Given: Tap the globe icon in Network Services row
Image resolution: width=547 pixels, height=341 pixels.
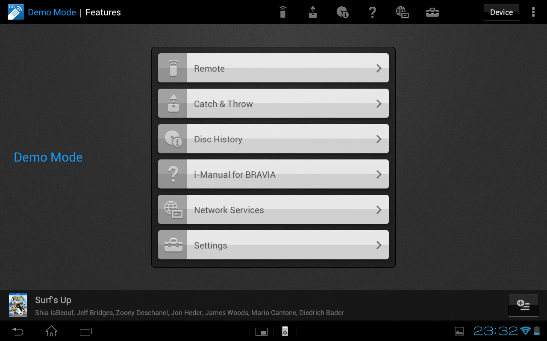Looking at the screenshot, I should (x=173, y=210).
